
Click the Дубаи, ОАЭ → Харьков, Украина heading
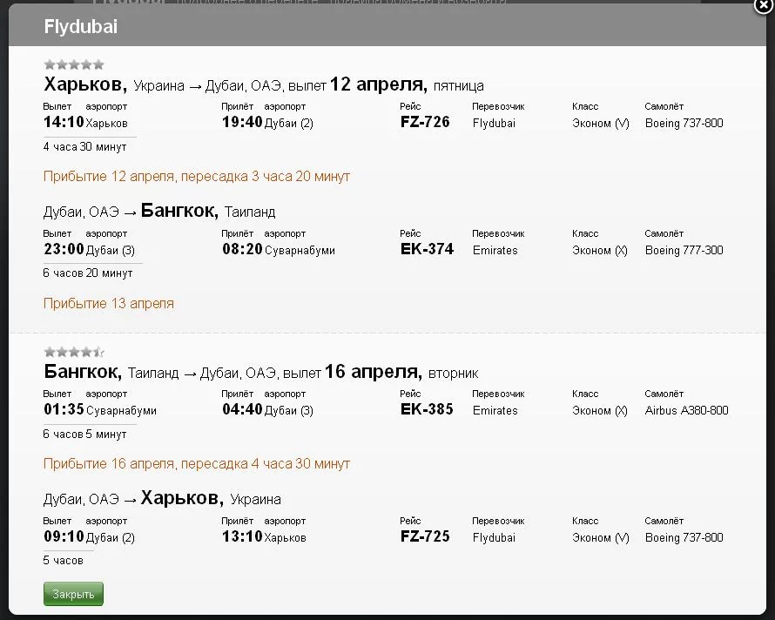162,498
